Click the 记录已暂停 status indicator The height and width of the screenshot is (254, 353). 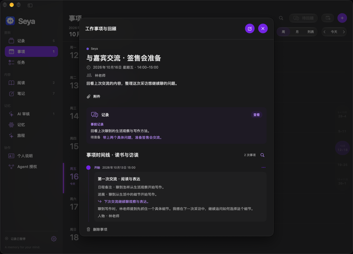15,239
